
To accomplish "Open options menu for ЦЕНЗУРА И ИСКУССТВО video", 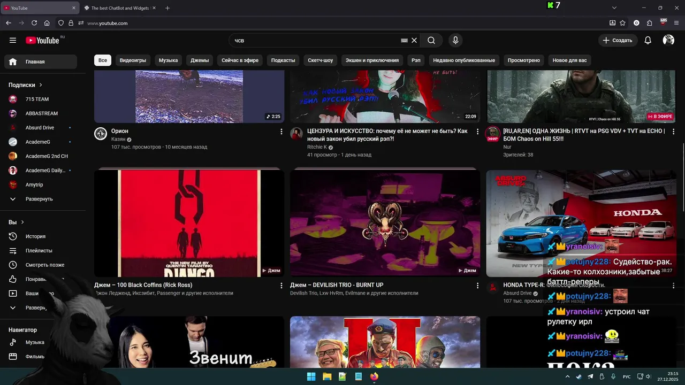I will coord(477,131).
